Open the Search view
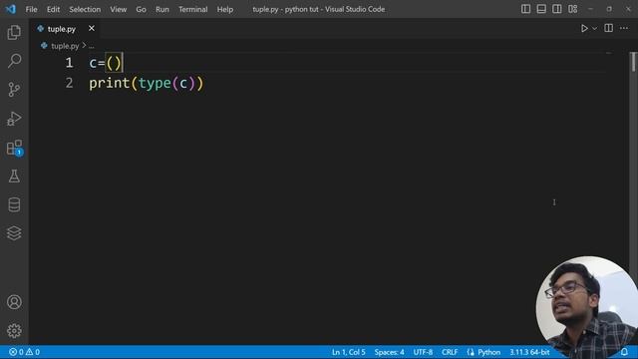 click(x=14, y=61)
